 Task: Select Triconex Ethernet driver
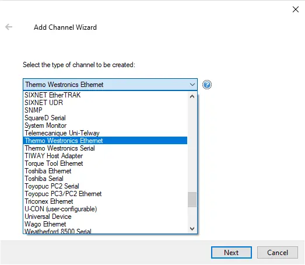pyautogui.click(x=105, y=201)
